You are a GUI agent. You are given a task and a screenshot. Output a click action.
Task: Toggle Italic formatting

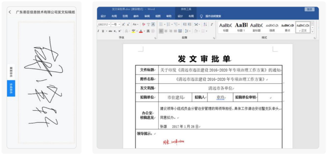click(x=99, y=31)
